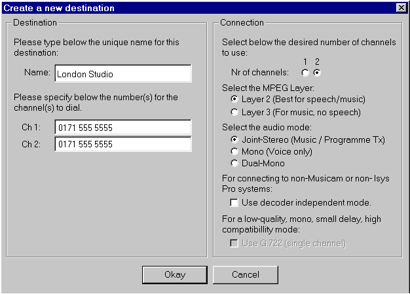
Task: Close the Create a new destination dialog
Action: pyautogui.click(x=401, y=8)
